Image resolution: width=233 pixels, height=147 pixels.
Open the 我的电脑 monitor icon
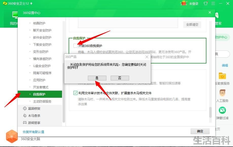click(15, 15)
